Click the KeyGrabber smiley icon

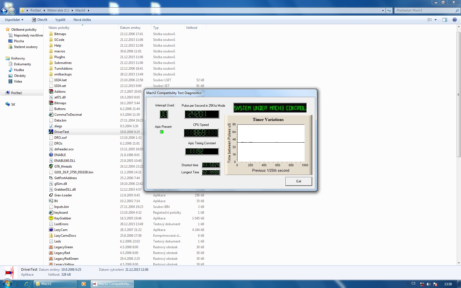pyautogui.click(x=51, y=218)
